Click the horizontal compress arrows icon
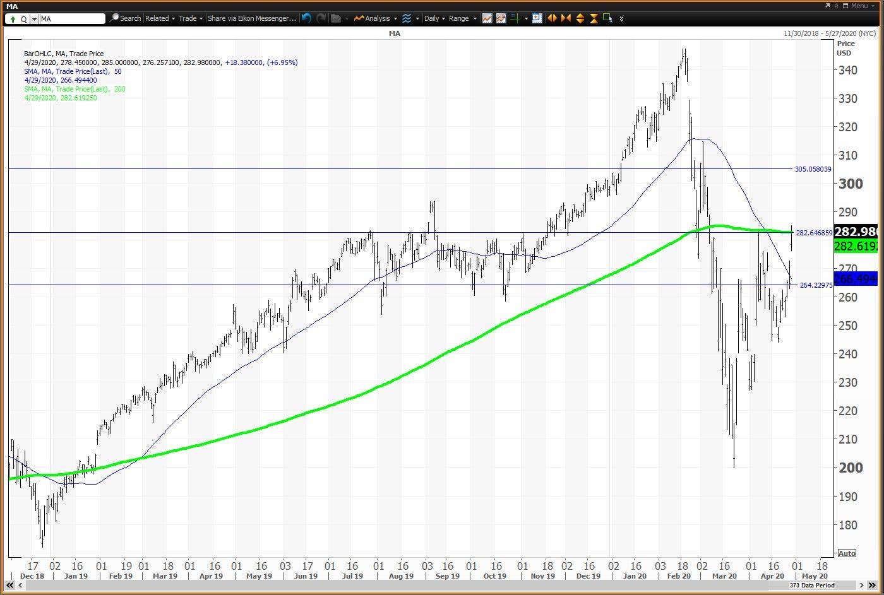This screenshot has width=884, height=595. click(x=566, y=18)
